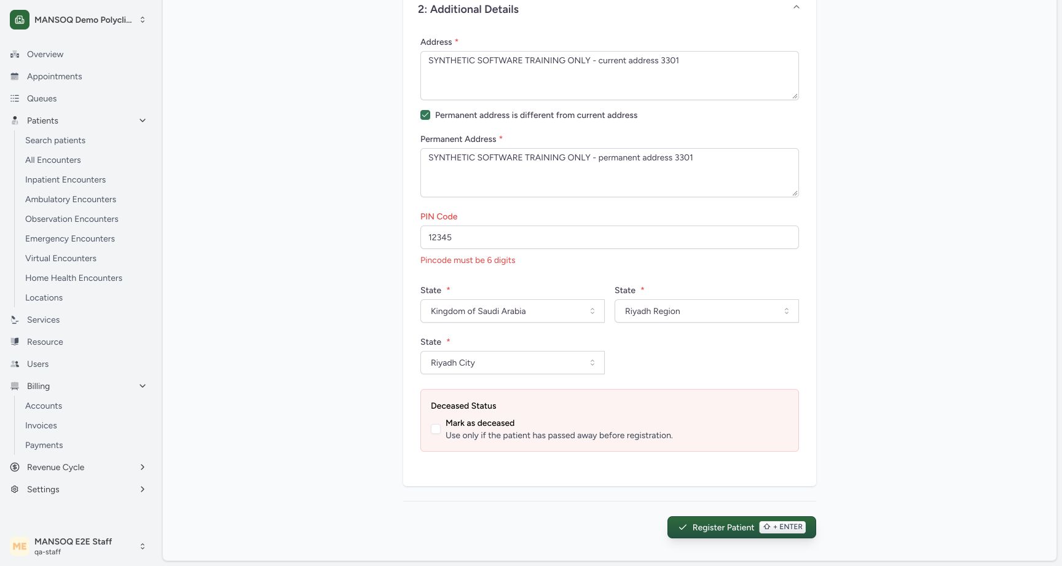
Task: Click the Billing icon in sidebar
Action: tap(15, 386)
